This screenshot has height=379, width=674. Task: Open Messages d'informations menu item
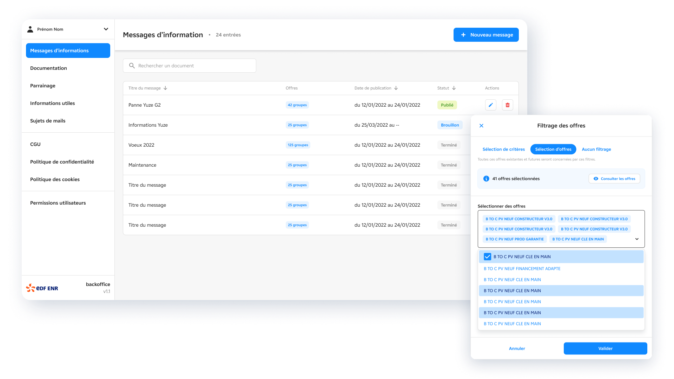[68, 51]
